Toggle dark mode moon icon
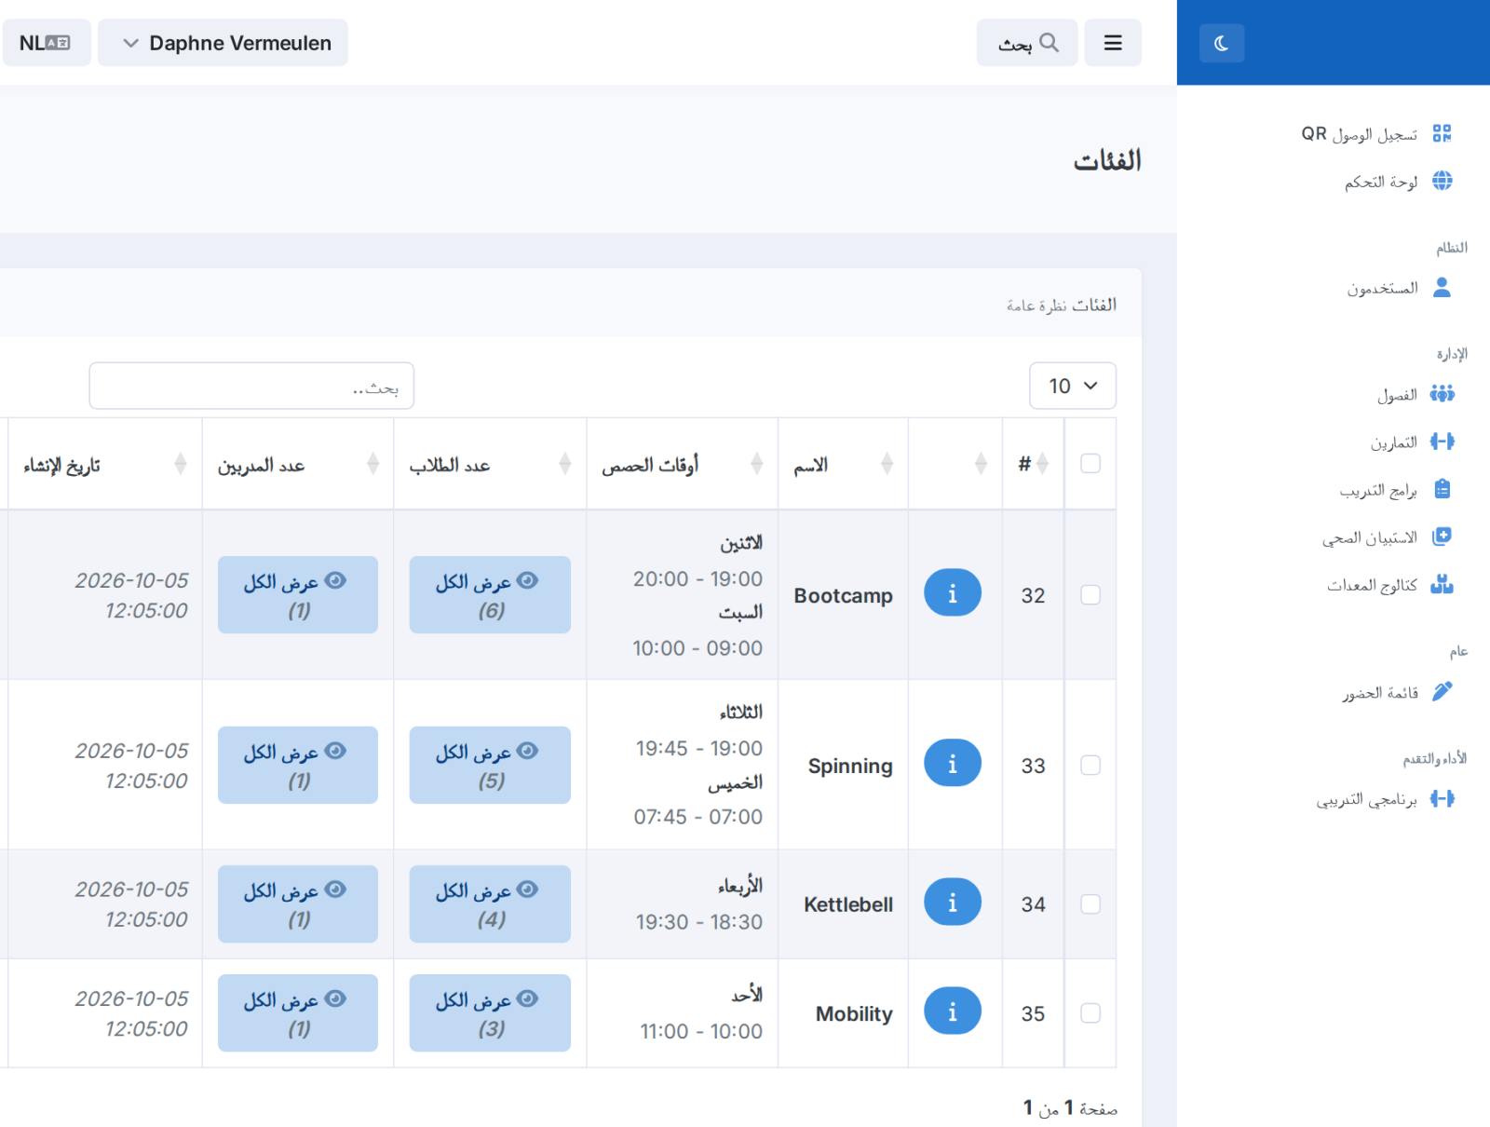 1222,43
